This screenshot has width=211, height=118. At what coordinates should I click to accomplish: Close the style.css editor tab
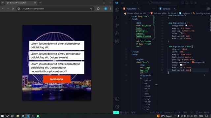click(175, 9)
